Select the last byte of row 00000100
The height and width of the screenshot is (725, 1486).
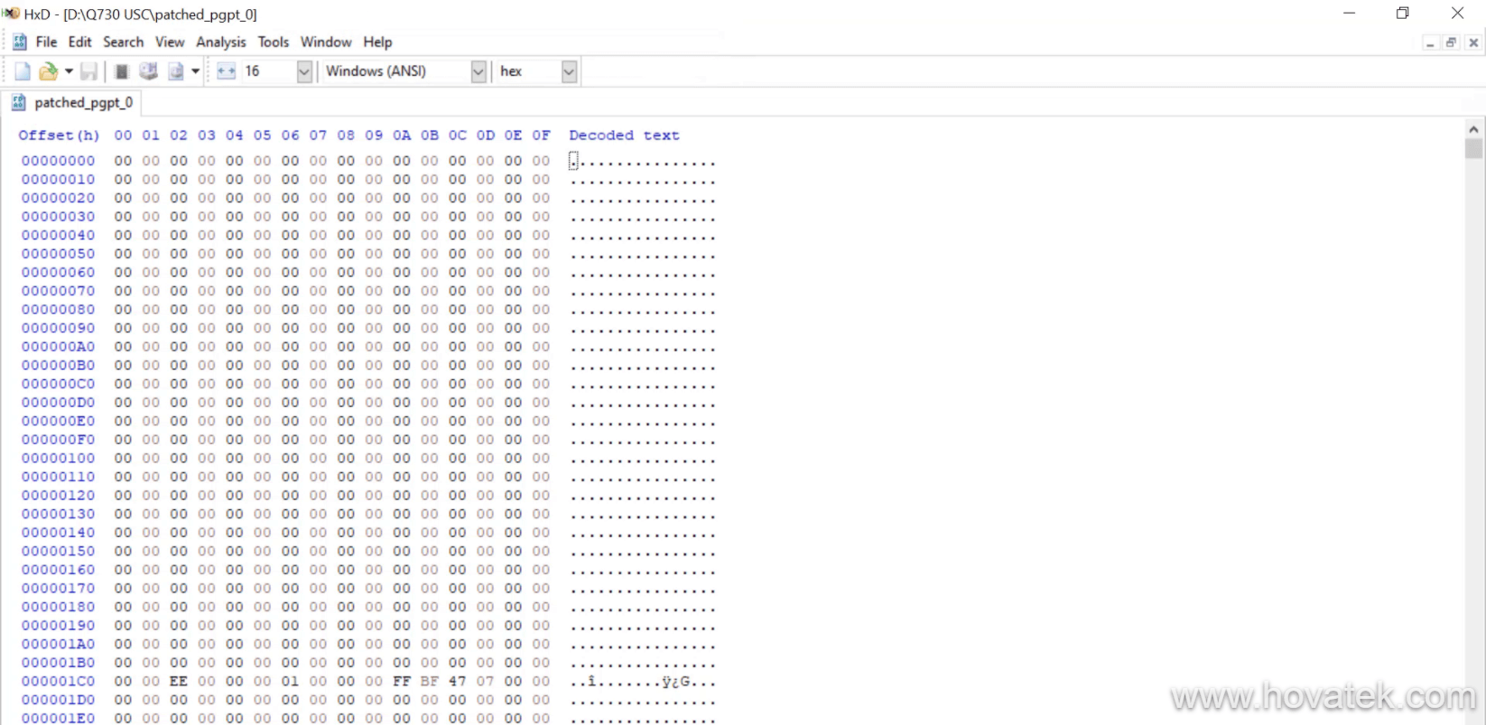pos(541,459)
